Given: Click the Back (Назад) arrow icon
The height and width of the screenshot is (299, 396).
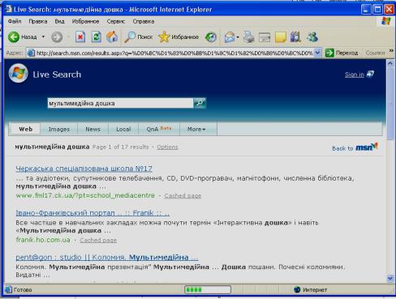Looking at the screenshot, I should click(x=14, y=36).
